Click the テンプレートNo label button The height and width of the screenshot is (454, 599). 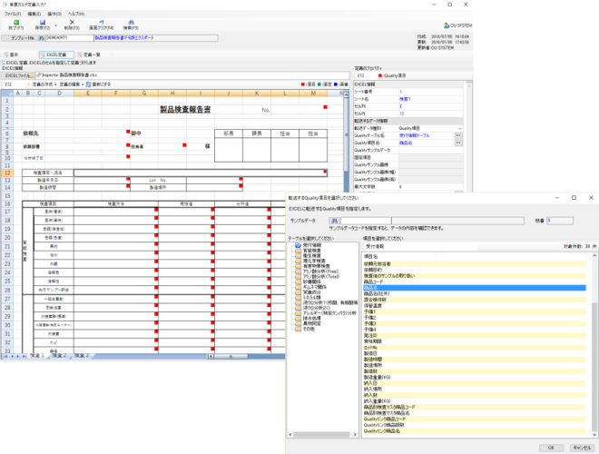[x=23, y=38]
